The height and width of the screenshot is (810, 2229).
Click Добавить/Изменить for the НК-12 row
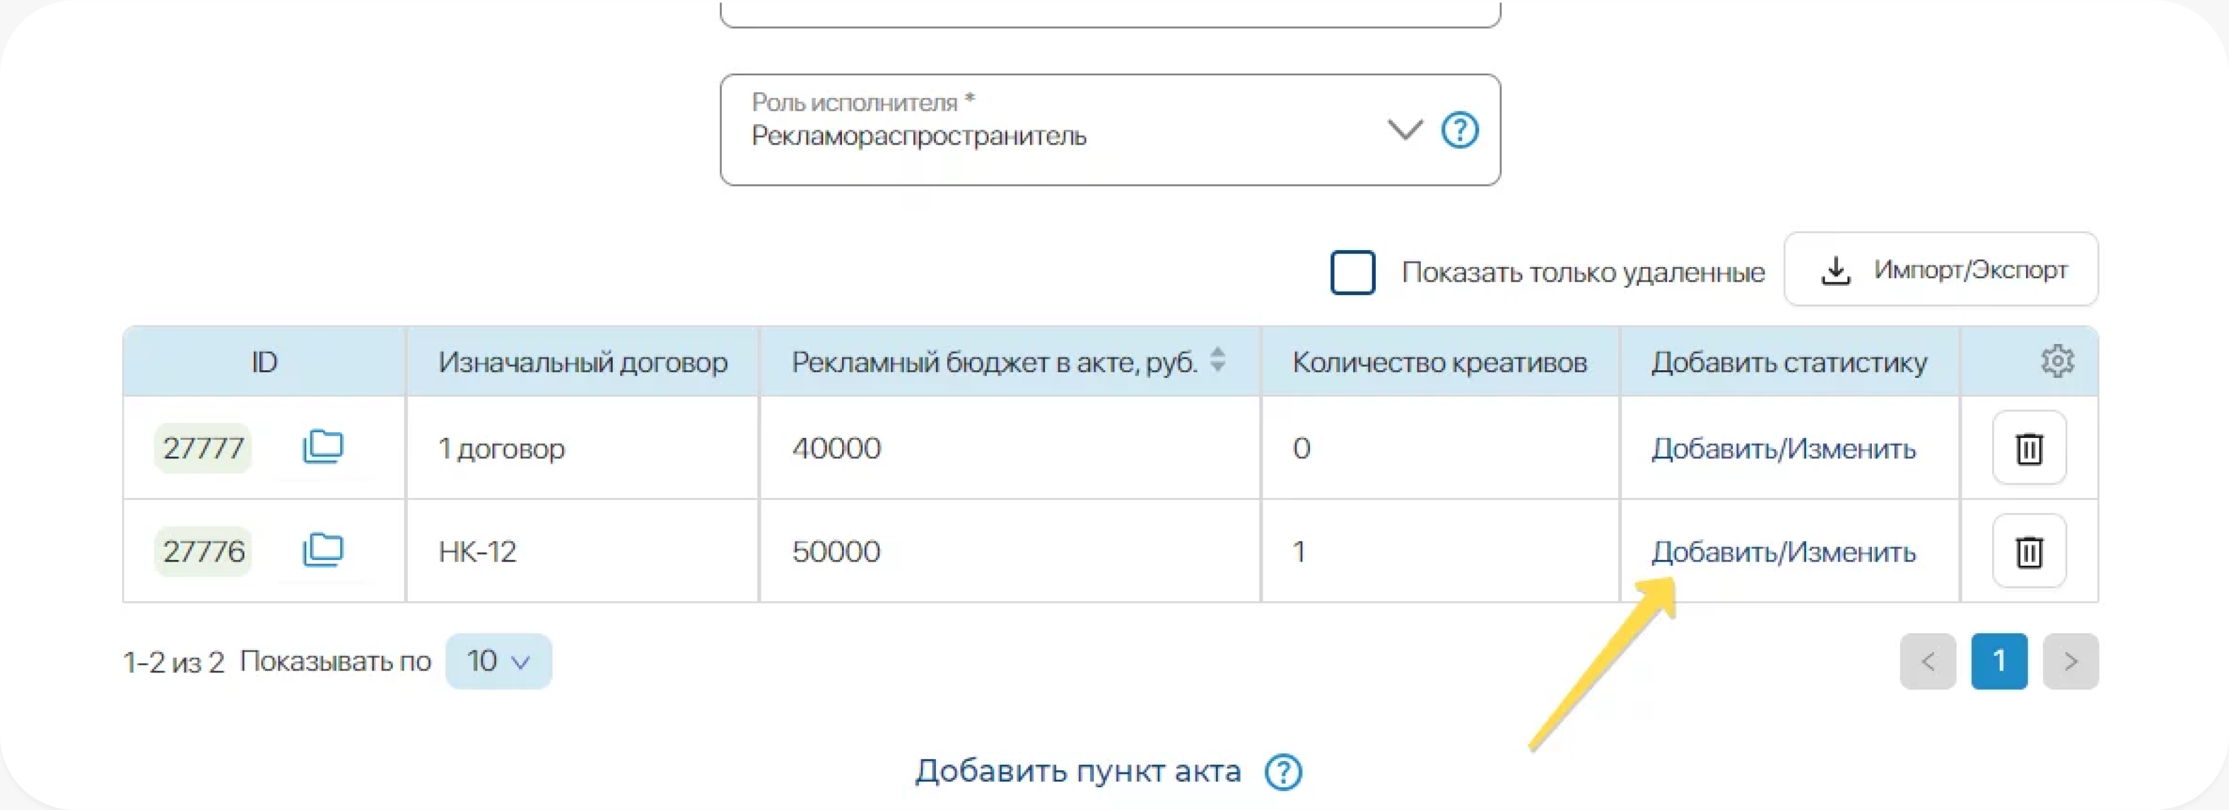[1783, 552]
